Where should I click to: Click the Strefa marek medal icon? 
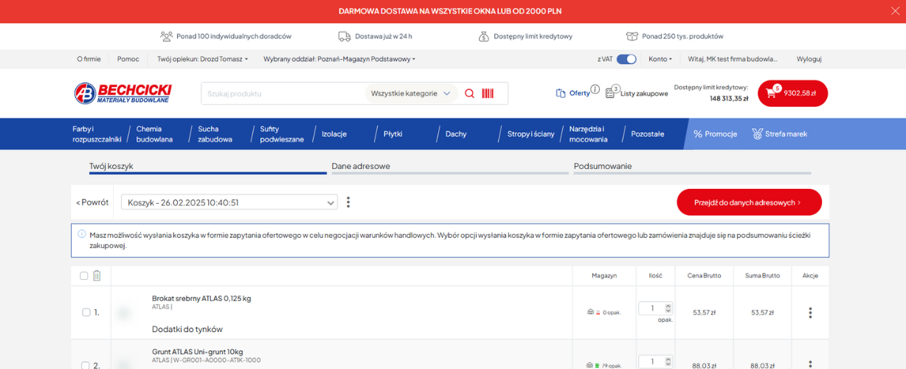pyautogui.click(x=757, y=134)
